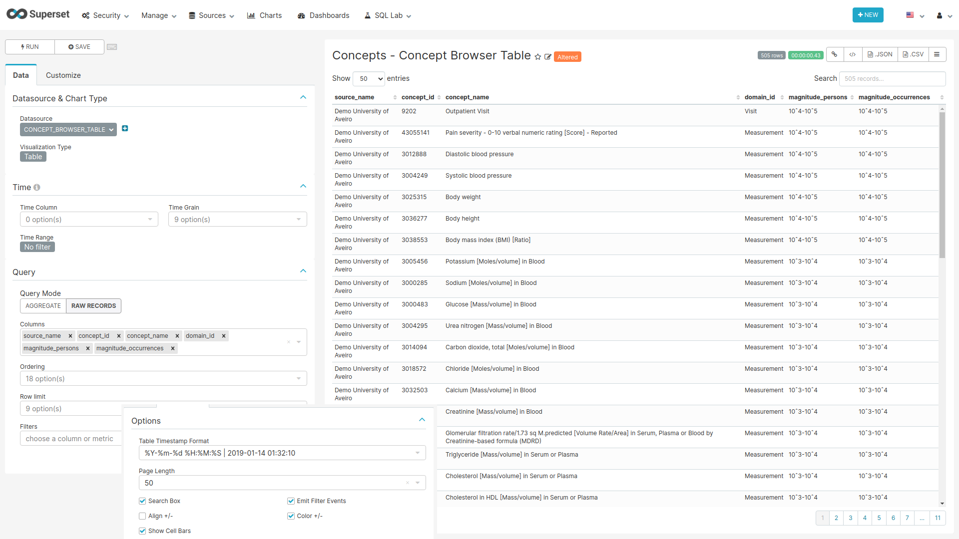The image size is (959, 539).
Task: Add a new datasource with the plus icon
Action: point(125,129)
